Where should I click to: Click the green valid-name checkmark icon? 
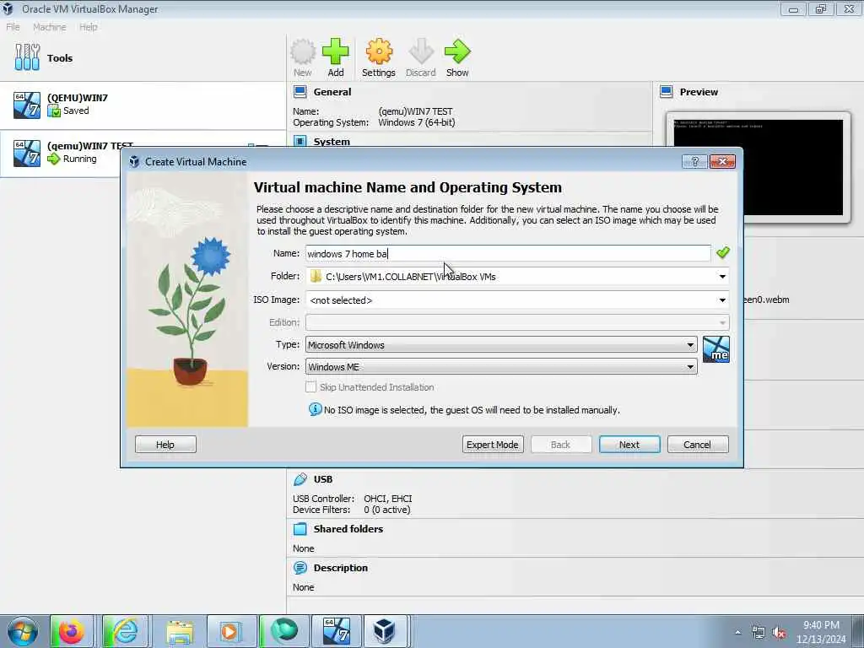coord(723,252)
